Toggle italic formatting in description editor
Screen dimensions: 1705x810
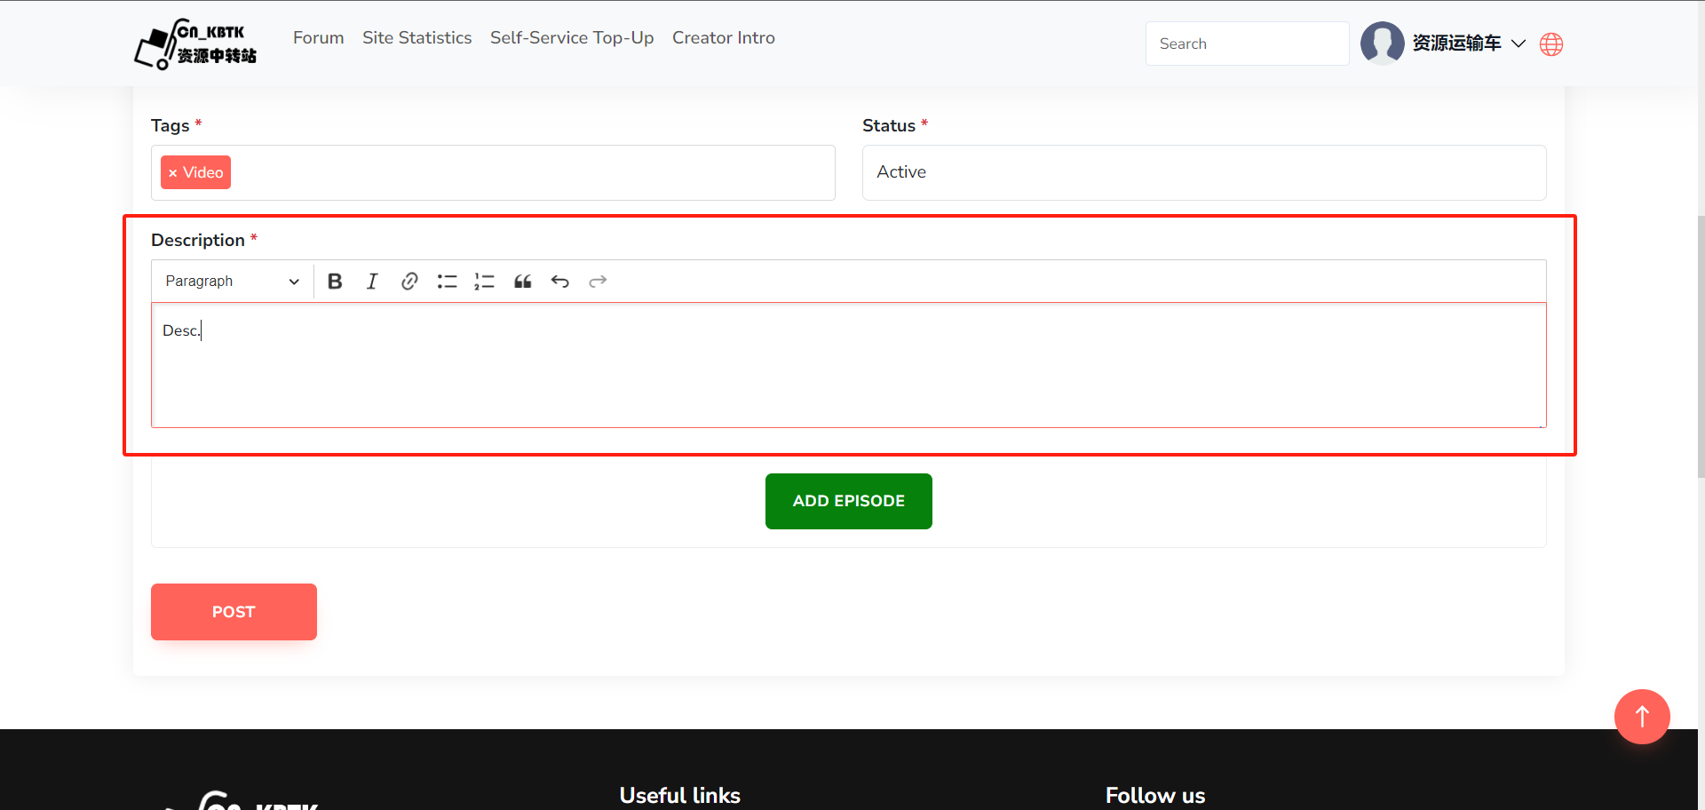(x=372, y=282)
